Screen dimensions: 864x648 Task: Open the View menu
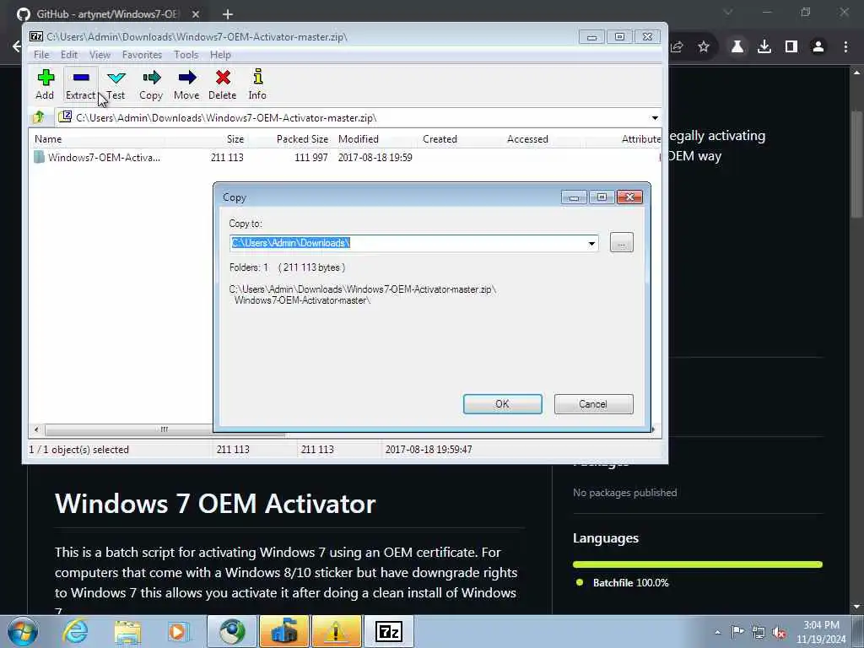point(100,55)
